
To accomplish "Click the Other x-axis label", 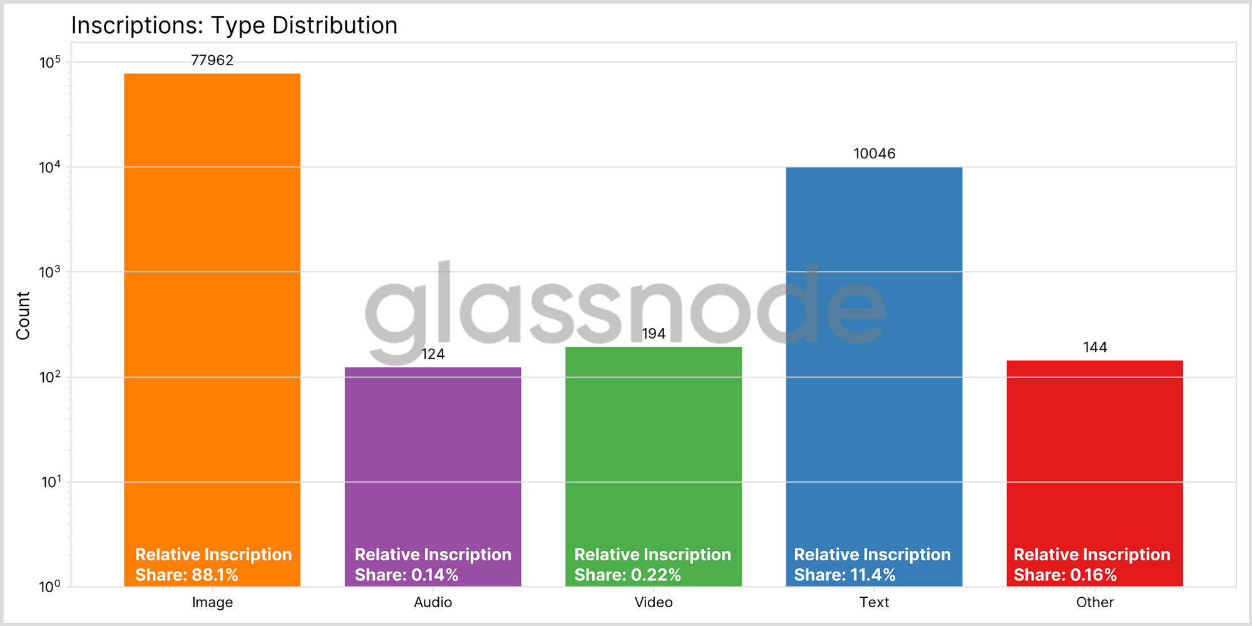I will (x=1095, y=602).
